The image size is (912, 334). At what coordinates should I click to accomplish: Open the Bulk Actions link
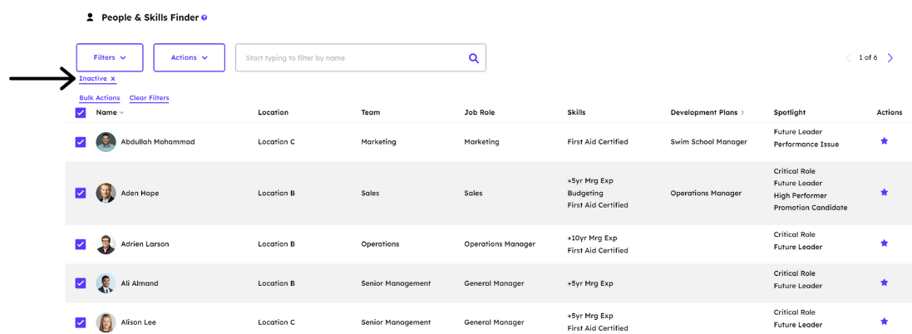point(100,98)
